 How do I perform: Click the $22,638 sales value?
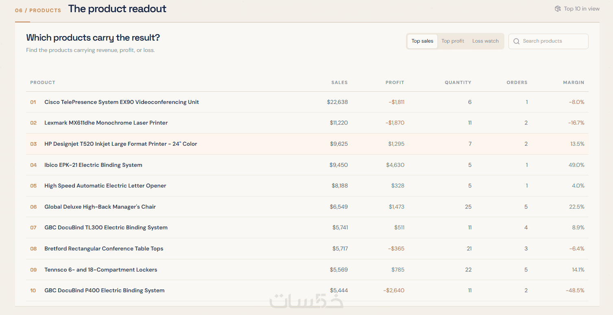point(337,102)
